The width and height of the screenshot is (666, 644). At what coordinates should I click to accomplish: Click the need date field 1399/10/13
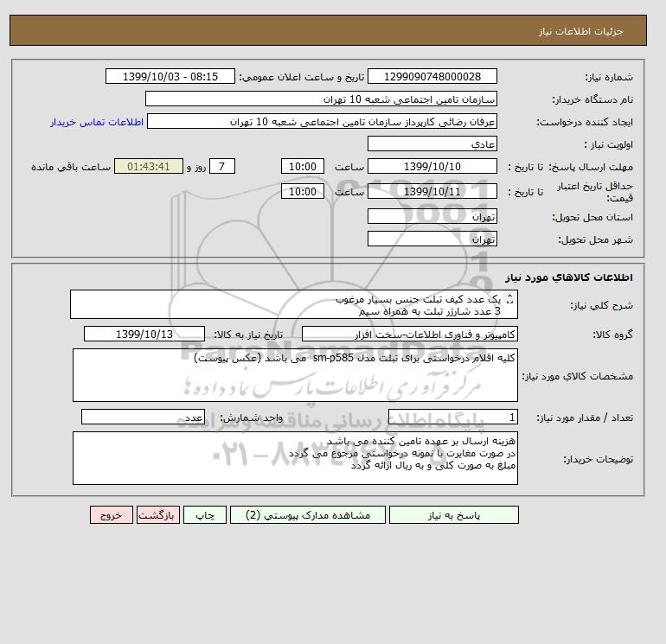click(144, 334)
